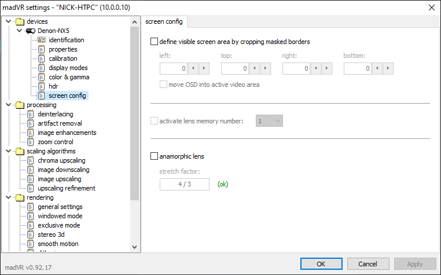Click the stretch factor input field

click(x=185, y=185)
